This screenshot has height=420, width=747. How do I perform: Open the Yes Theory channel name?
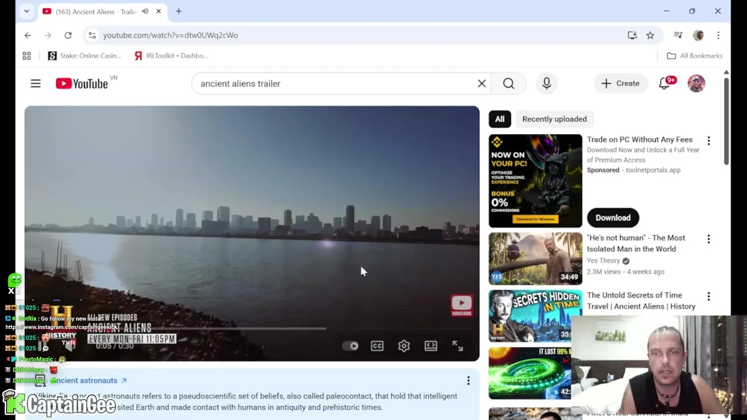click(x=603, y=261)
